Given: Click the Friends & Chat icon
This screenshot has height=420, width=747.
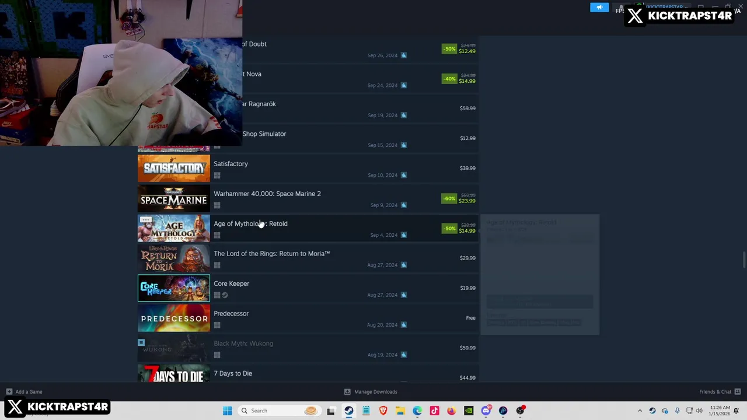Looking at the screenshot, I should pos(738,392).
